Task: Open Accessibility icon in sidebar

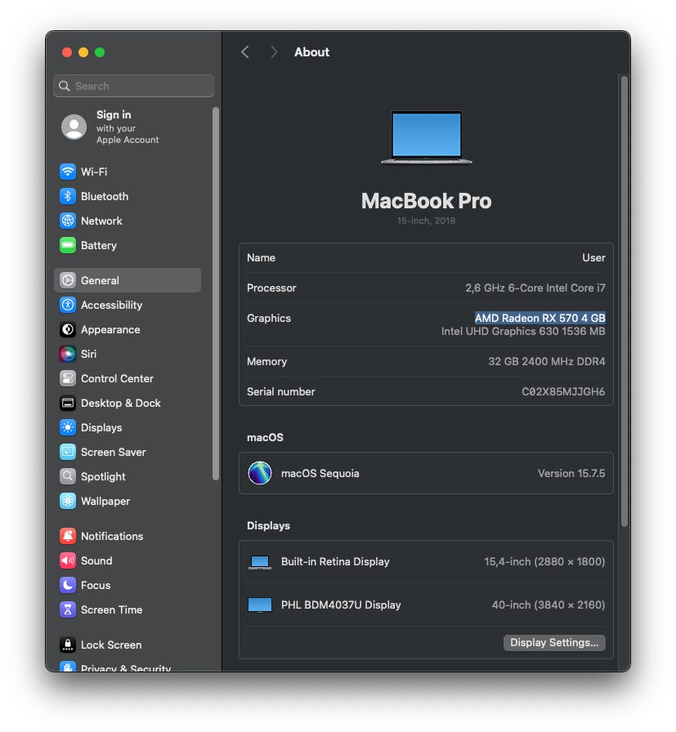Action: tap(68, 306)
